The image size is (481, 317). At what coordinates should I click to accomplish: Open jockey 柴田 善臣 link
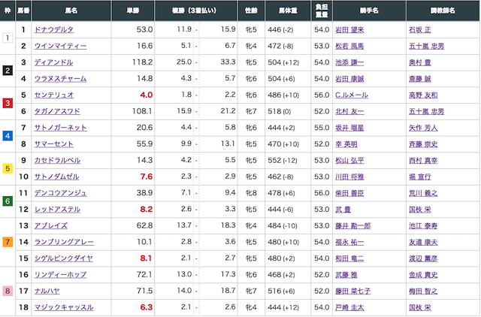click(349, 193)
